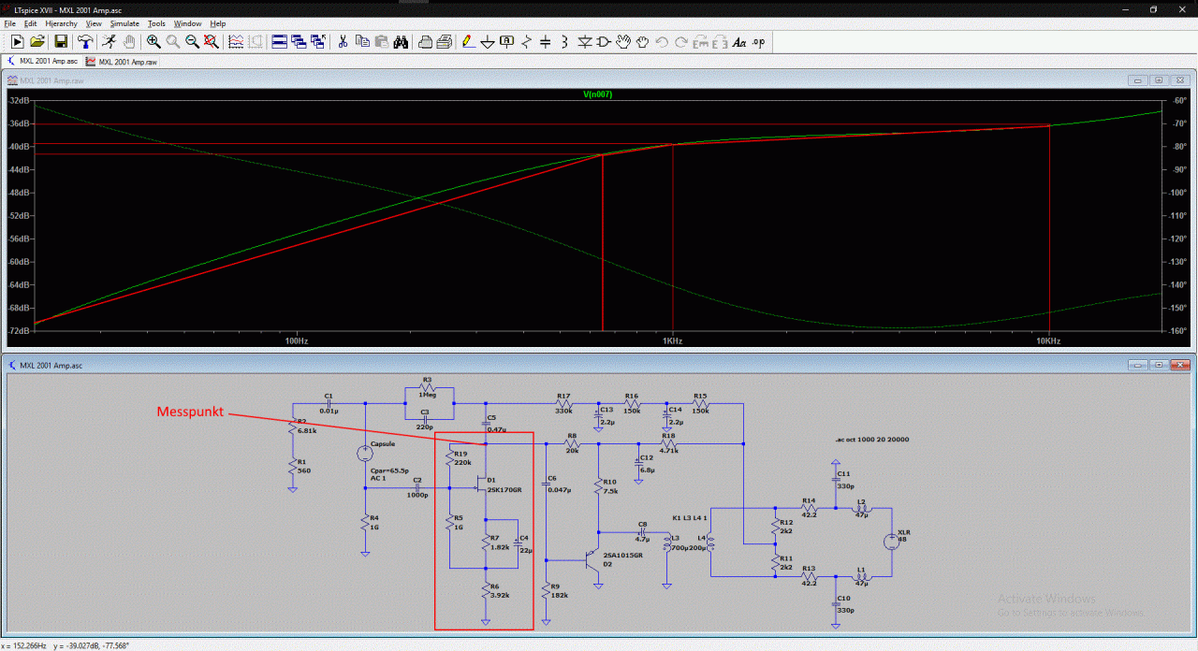Open the Tools menu
The height and width of the screenshot is (651, 1198).
[156, 23]
